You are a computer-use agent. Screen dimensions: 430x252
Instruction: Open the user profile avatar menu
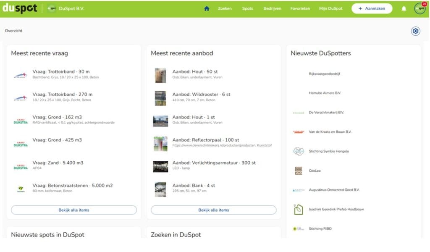pos(420,8)
